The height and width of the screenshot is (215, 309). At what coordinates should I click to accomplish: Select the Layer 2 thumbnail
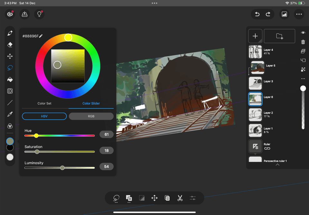click(255, 115)
